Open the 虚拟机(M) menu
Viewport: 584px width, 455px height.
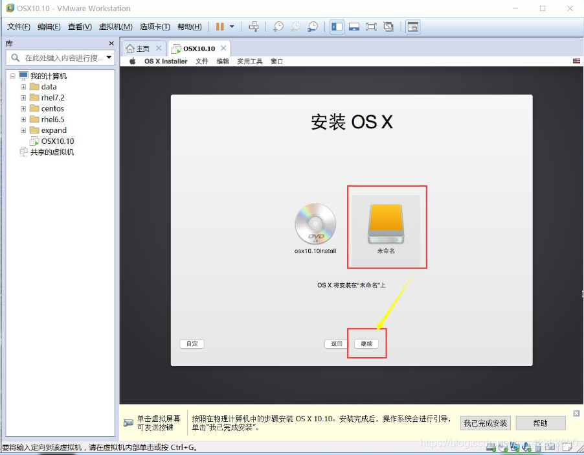pyautogui.click(x=115, y=27)
